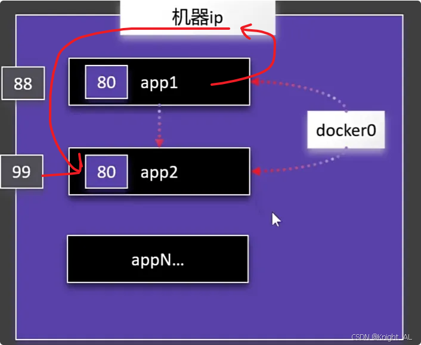Click the app2 container label
This screenshot has height=345, width=421.
coord(159,172)
